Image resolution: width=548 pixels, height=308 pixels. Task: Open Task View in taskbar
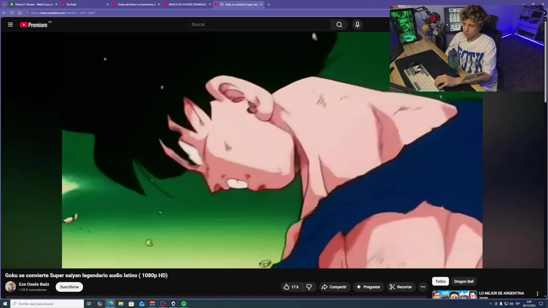89,304
